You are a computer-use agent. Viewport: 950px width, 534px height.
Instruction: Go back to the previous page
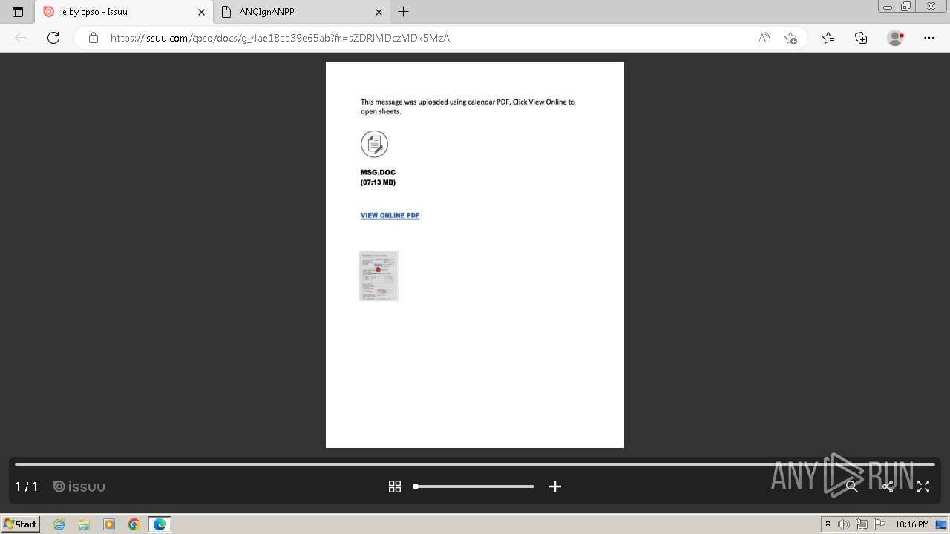tap(21, 38)
